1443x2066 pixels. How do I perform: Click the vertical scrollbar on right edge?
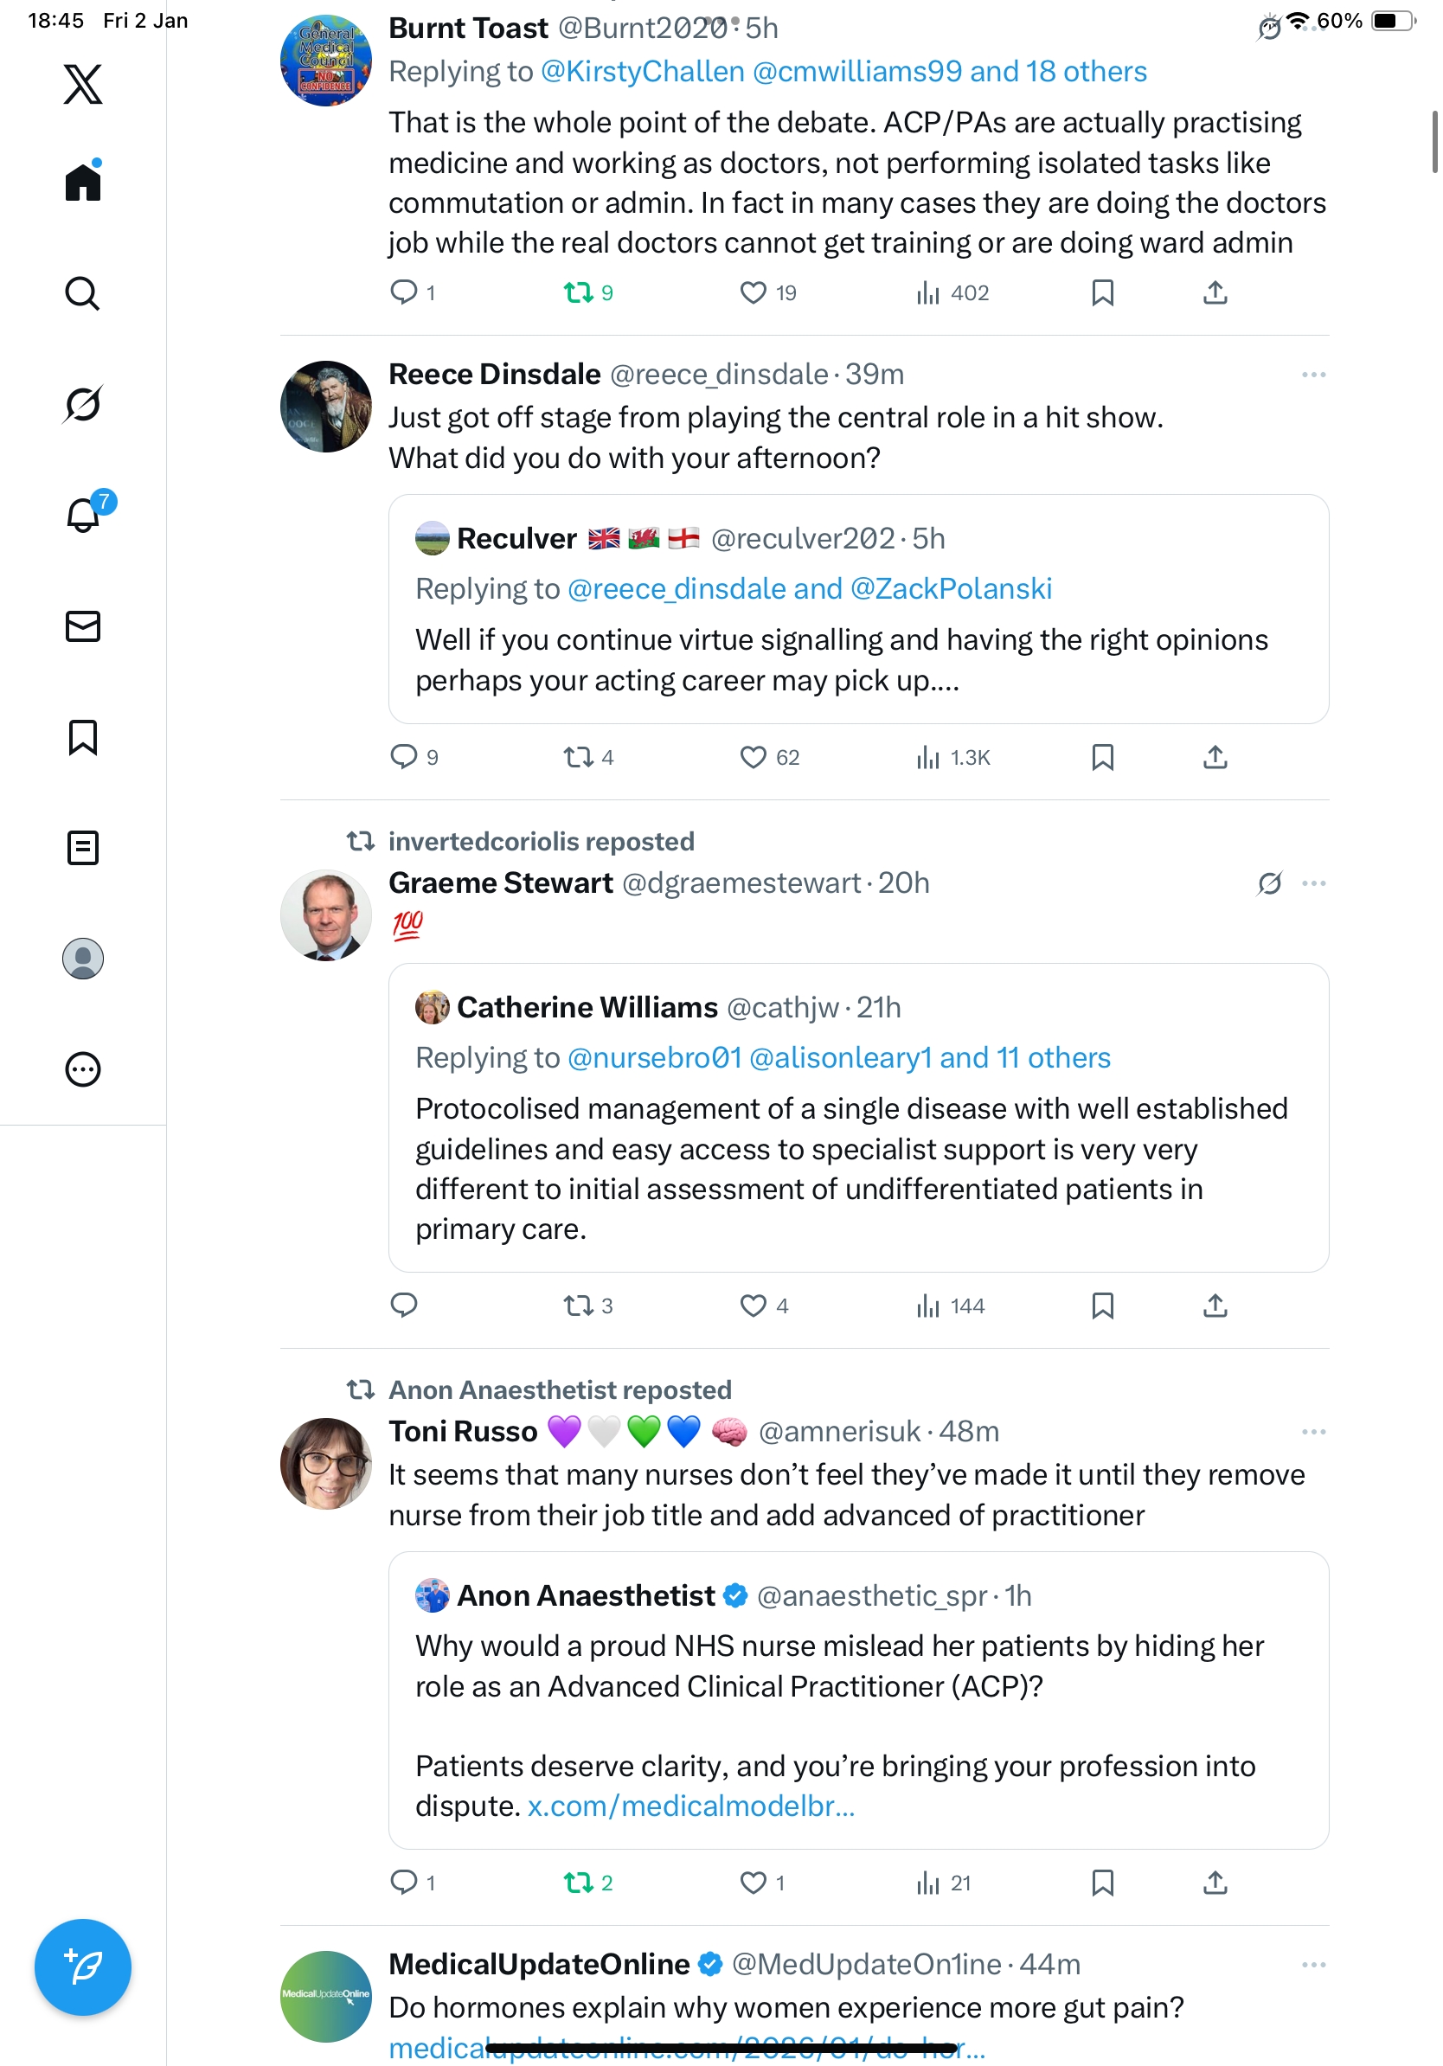point(1434,141)
